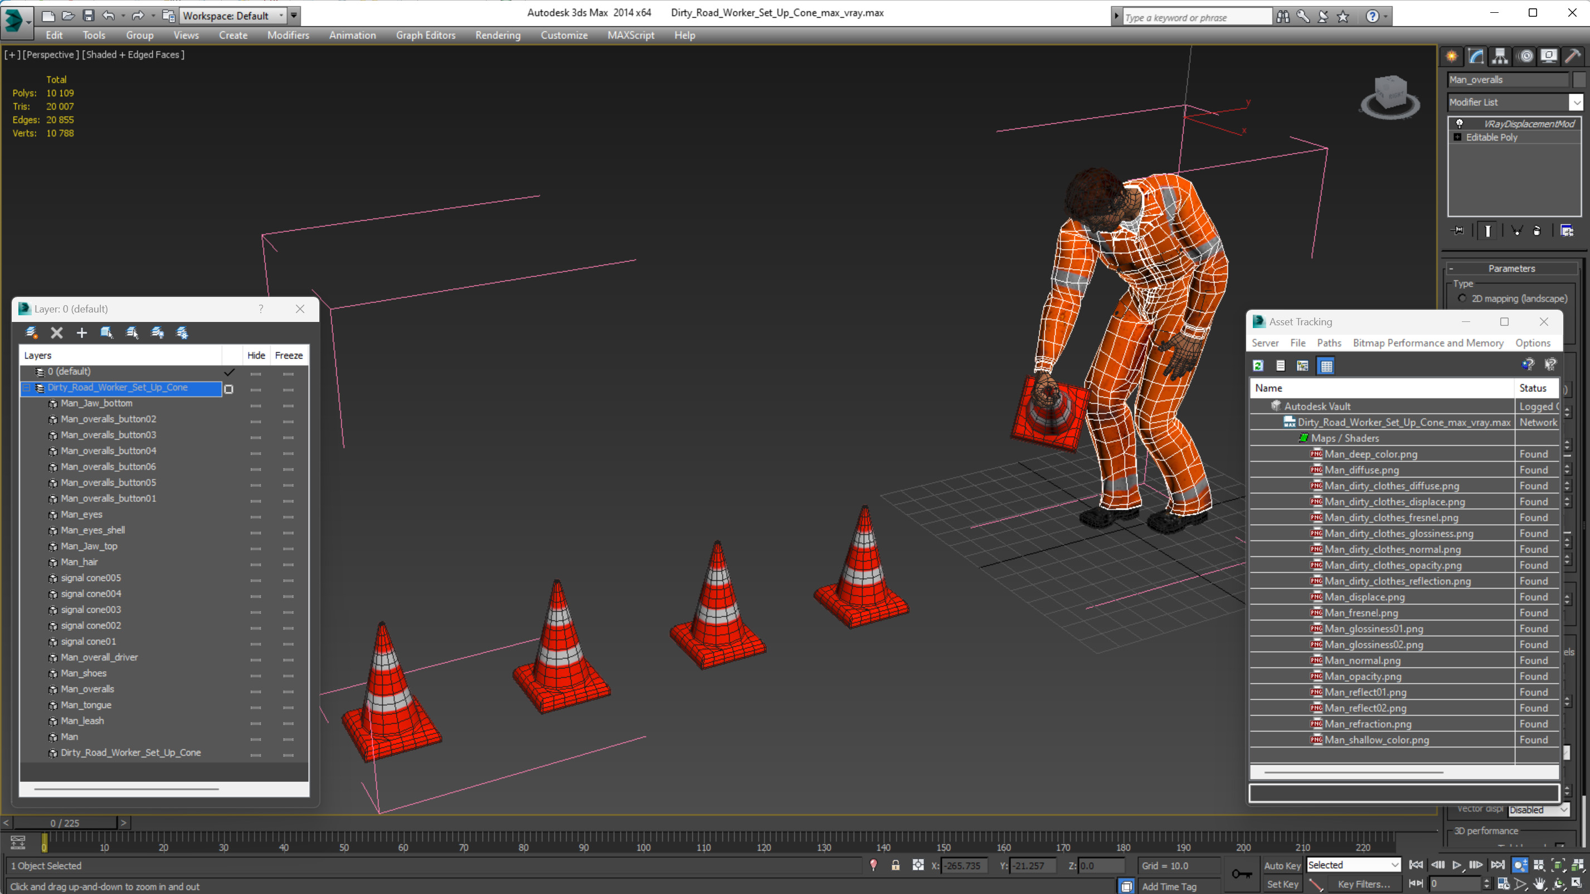This screenshot has height=894, width=1590.
Task: Click the Layer dialog horizontal scrollbar
Action: pos(126,789)
